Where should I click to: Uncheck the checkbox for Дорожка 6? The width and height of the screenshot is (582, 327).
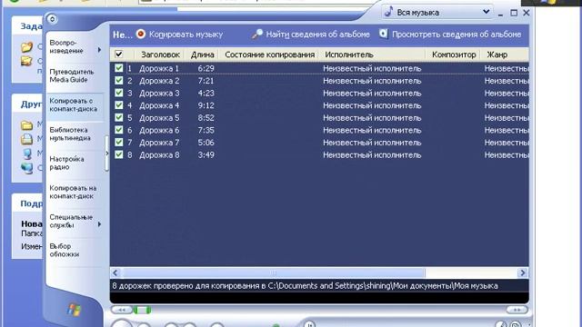click(119, 130)
